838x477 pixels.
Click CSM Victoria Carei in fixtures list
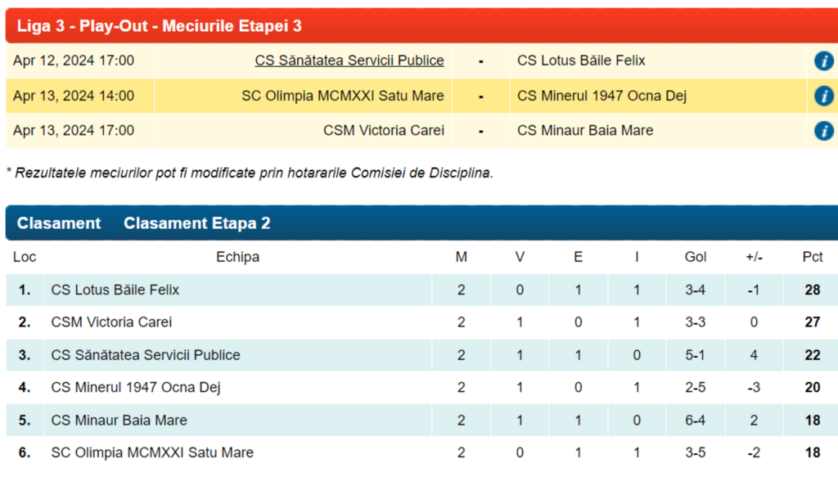point(383,131)
